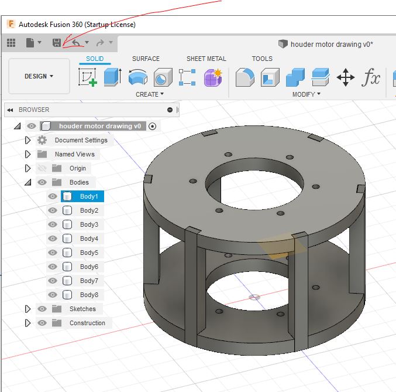Click the Document Settings gear icon
The width and height of the screenshot is (396, 392).
(42, 140)
